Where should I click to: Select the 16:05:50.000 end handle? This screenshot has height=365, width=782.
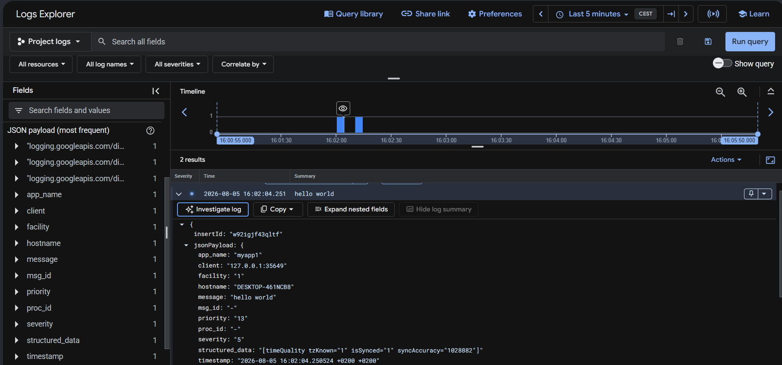740,140
